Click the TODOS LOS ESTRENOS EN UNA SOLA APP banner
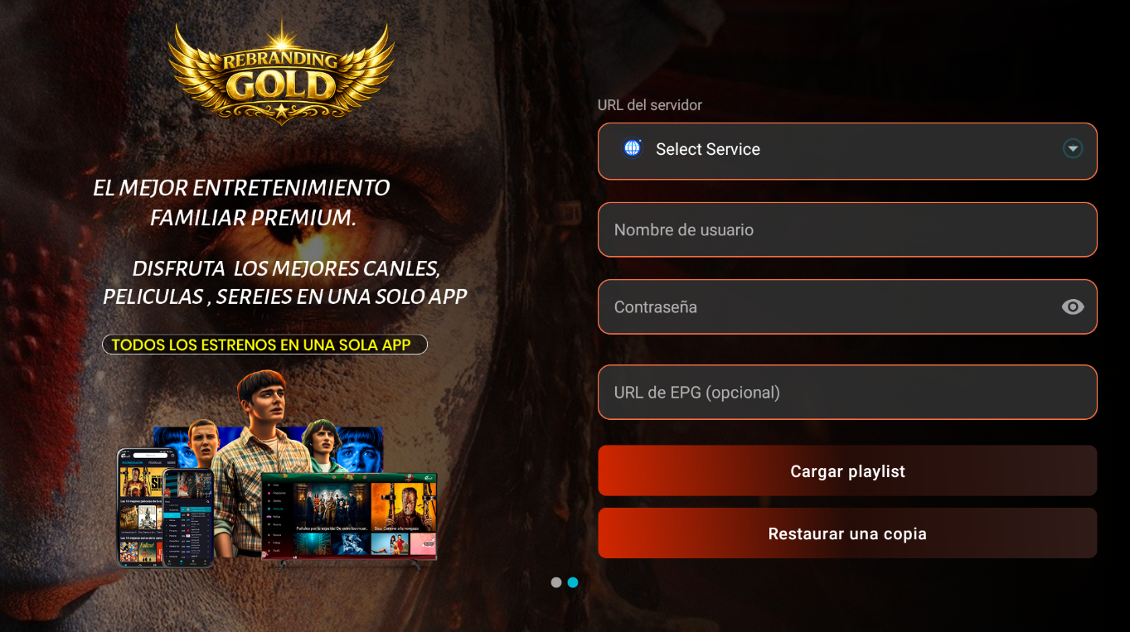The width and height of the screenshot is (1130, 632). pos(264,345)
